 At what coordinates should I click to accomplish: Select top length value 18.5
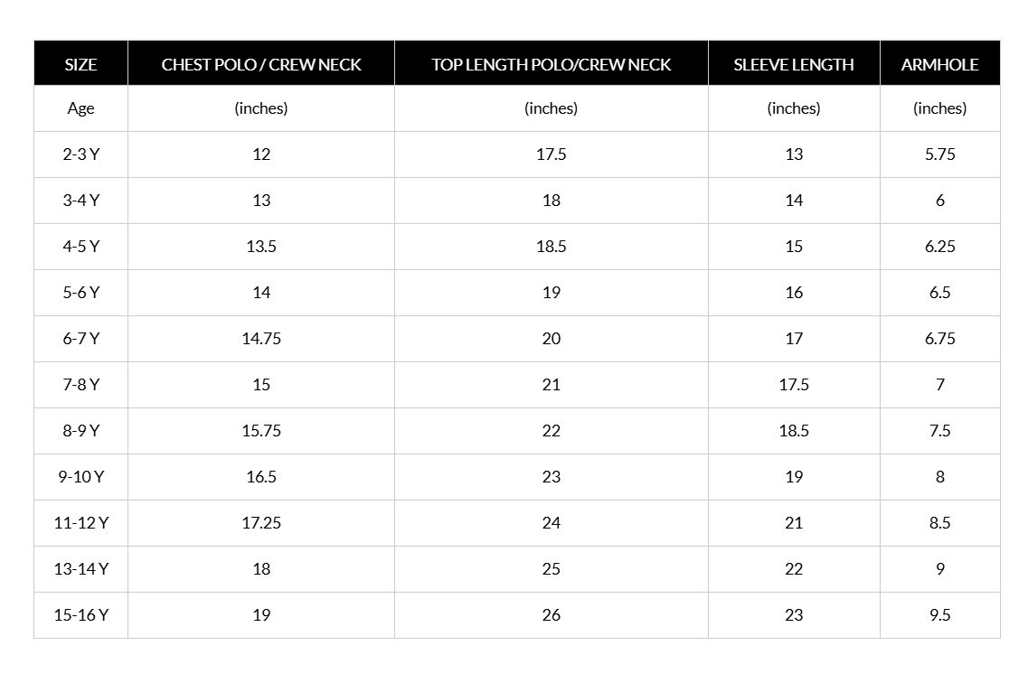click(551, 247)
